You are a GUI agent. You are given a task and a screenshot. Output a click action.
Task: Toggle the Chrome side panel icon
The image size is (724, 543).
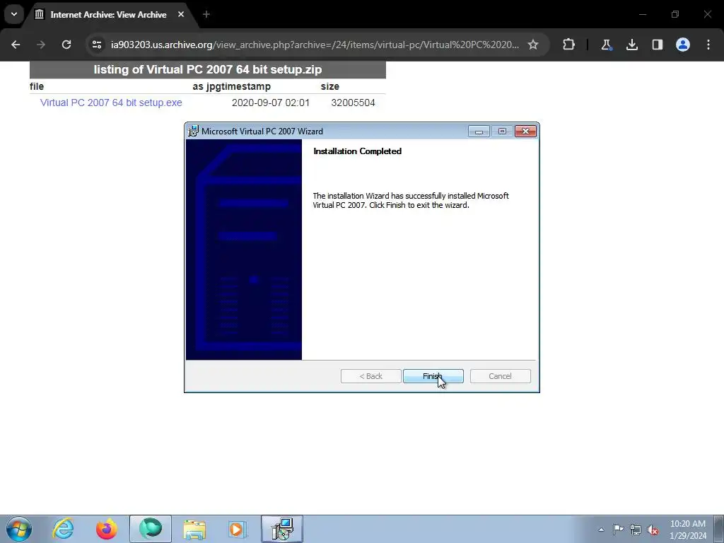(x=657, y=45)
